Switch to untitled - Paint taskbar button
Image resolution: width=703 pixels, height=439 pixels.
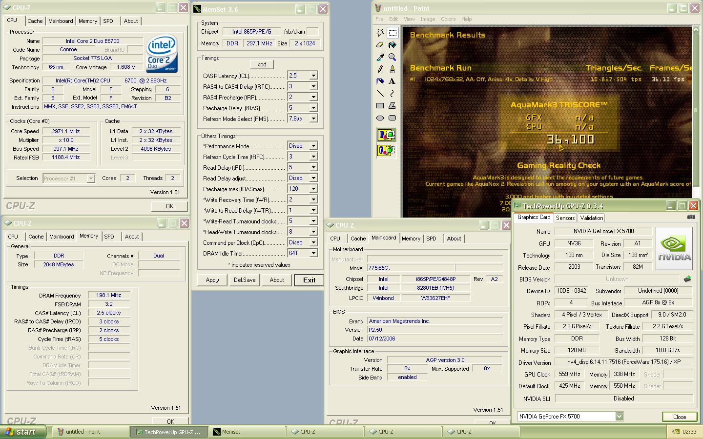pyautogui.click(x=90, y=432)
